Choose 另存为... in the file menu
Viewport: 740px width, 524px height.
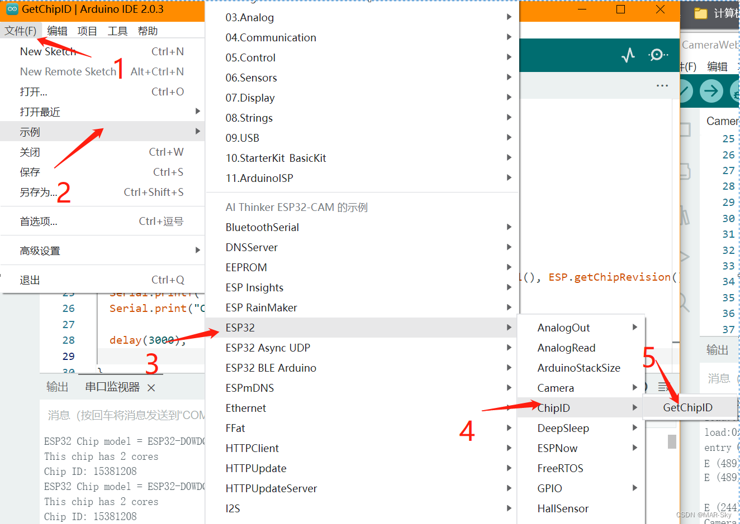click(102, 192)
